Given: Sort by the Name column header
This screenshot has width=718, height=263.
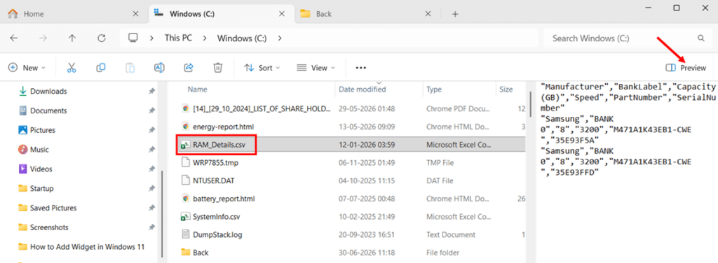Looking at the screenshot, I should (197, 90).
